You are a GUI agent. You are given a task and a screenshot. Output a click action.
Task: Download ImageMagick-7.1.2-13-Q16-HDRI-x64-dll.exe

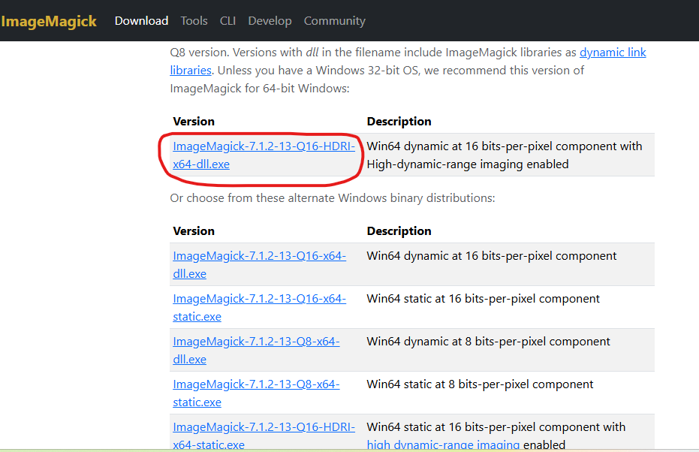point(264,155)
